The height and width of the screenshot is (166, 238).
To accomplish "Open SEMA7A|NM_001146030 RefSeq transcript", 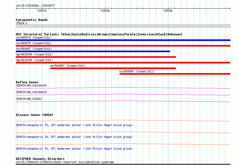I will [31, 86].
